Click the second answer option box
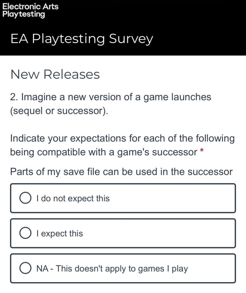Image resolution: width=246 pixels, height=293 pixels. pos(123,233)
